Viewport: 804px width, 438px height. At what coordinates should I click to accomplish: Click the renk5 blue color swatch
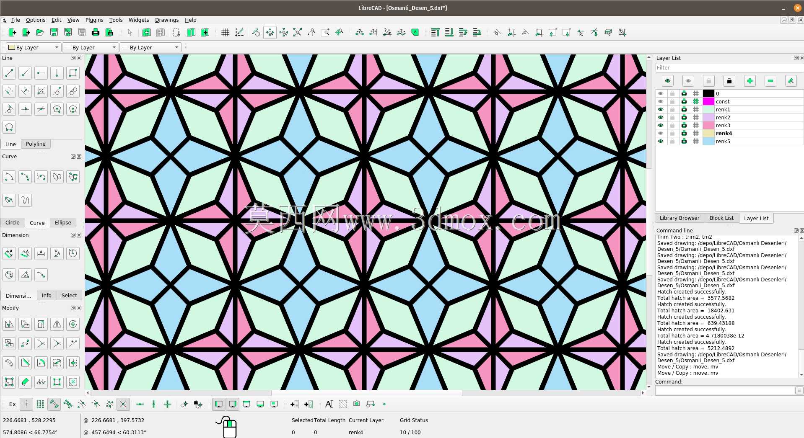[708, 141]
